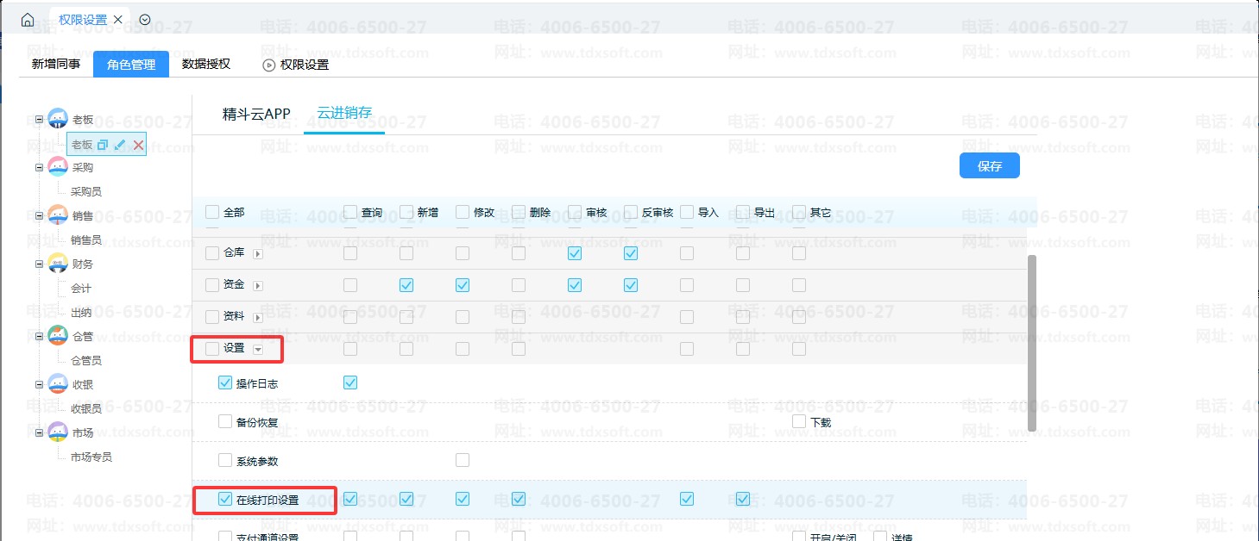
Task: Check 修改 in the 系统参数 row
Action: tap(463, 460)
